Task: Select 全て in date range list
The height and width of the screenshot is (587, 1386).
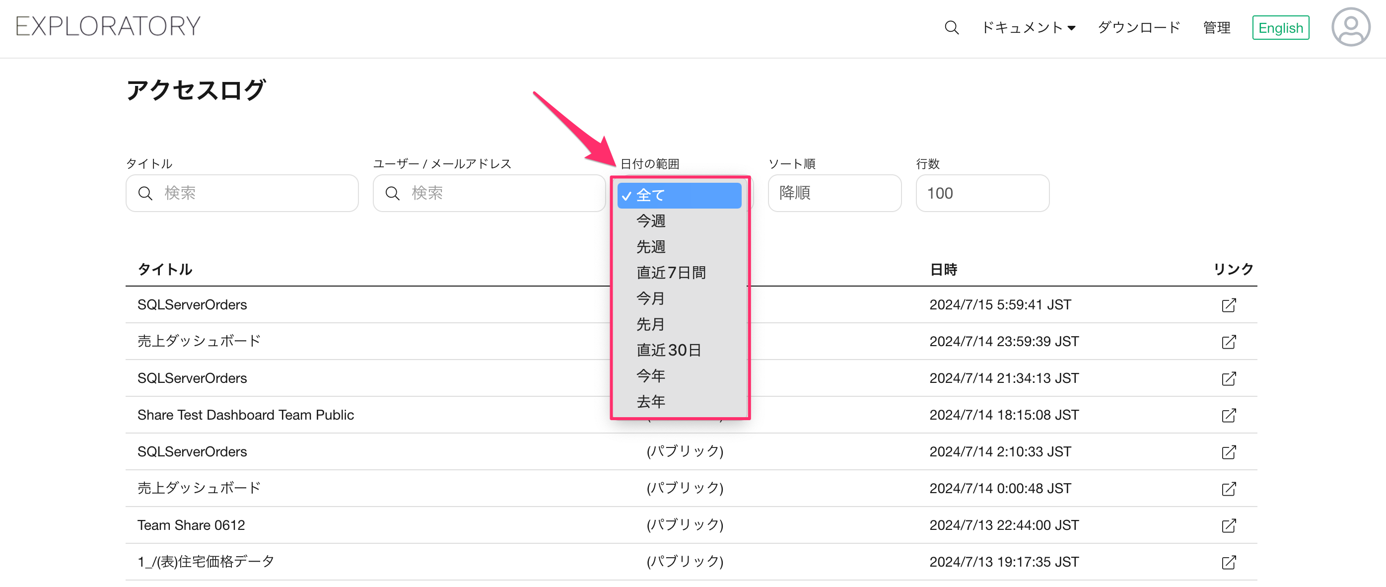Action: pos(679,195)
